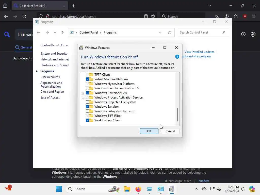Viewport: 260px width, 195px height.
Task: Uncheck Windows PowerShell 2.0
Action: tap(87, 93)
